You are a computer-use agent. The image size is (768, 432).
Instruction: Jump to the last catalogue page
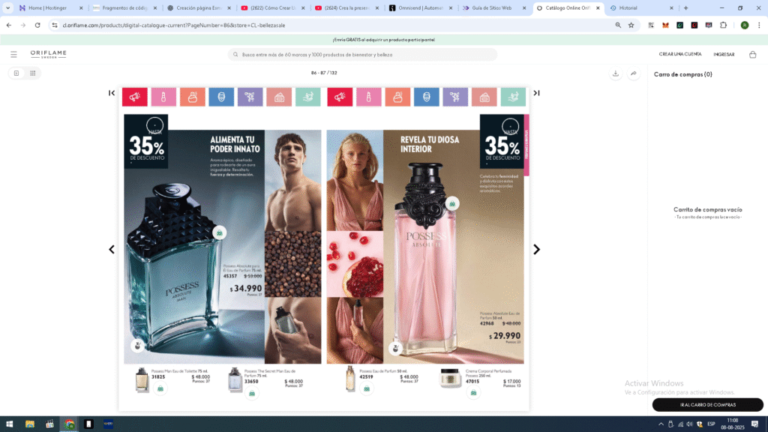coord(536,93)
